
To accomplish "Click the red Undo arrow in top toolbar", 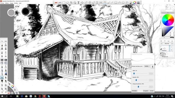I will click(x=56, y=2).
